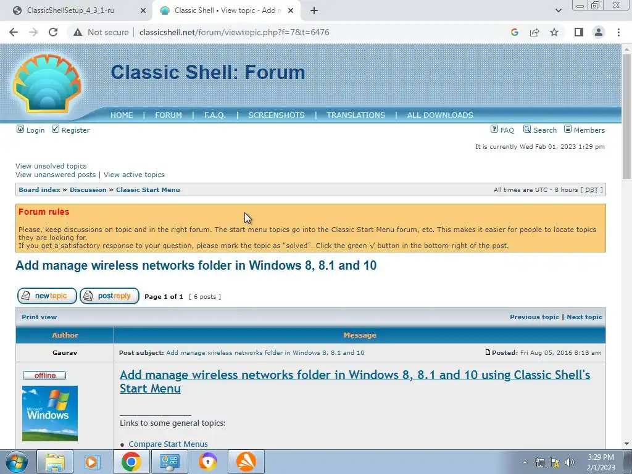Open File Explorer from the taskbar
The height and width of the screenshot is (474, 632).
[54, 462]
